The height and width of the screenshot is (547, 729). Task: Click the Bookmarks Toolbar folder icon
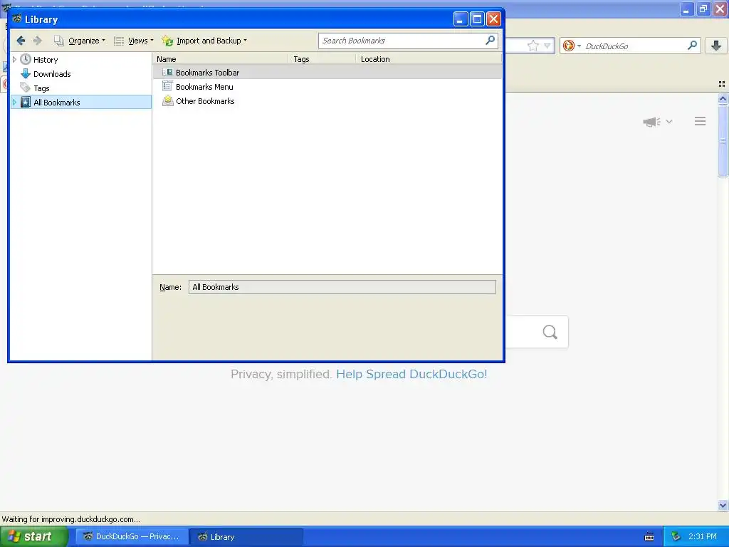[x=167, y=73]
